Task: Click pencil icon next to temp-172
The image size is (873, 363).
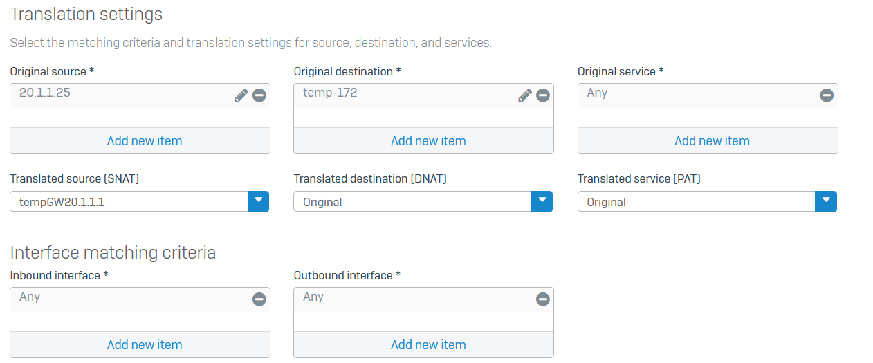Action: [525, 95]
